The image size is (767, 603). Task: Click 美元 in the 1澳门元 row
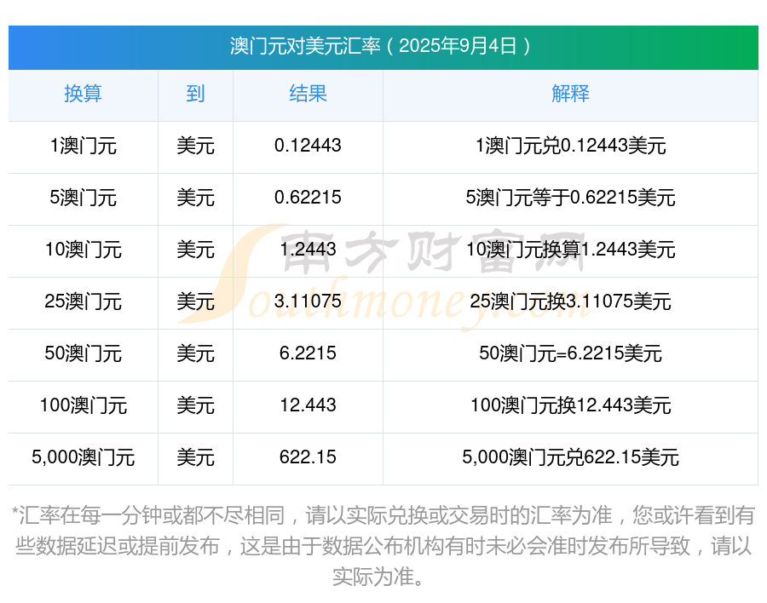195,146
